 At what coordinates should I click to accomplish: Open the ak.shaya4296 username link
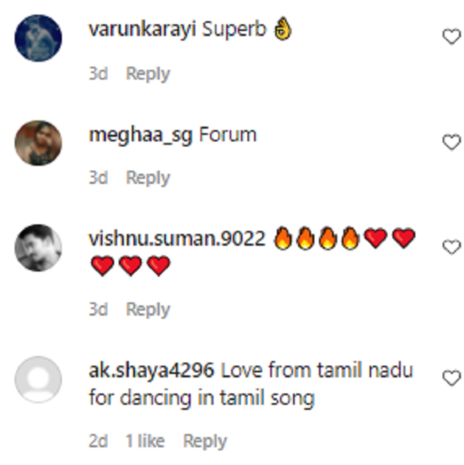click(151, 370)
